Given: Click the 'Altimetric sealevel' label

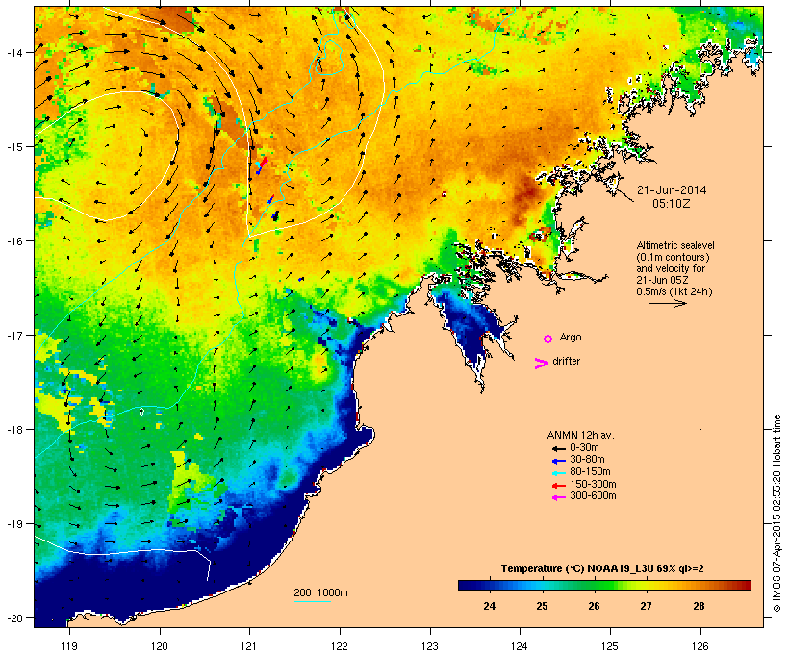Looking at the screenshot, I should (675, 245).
